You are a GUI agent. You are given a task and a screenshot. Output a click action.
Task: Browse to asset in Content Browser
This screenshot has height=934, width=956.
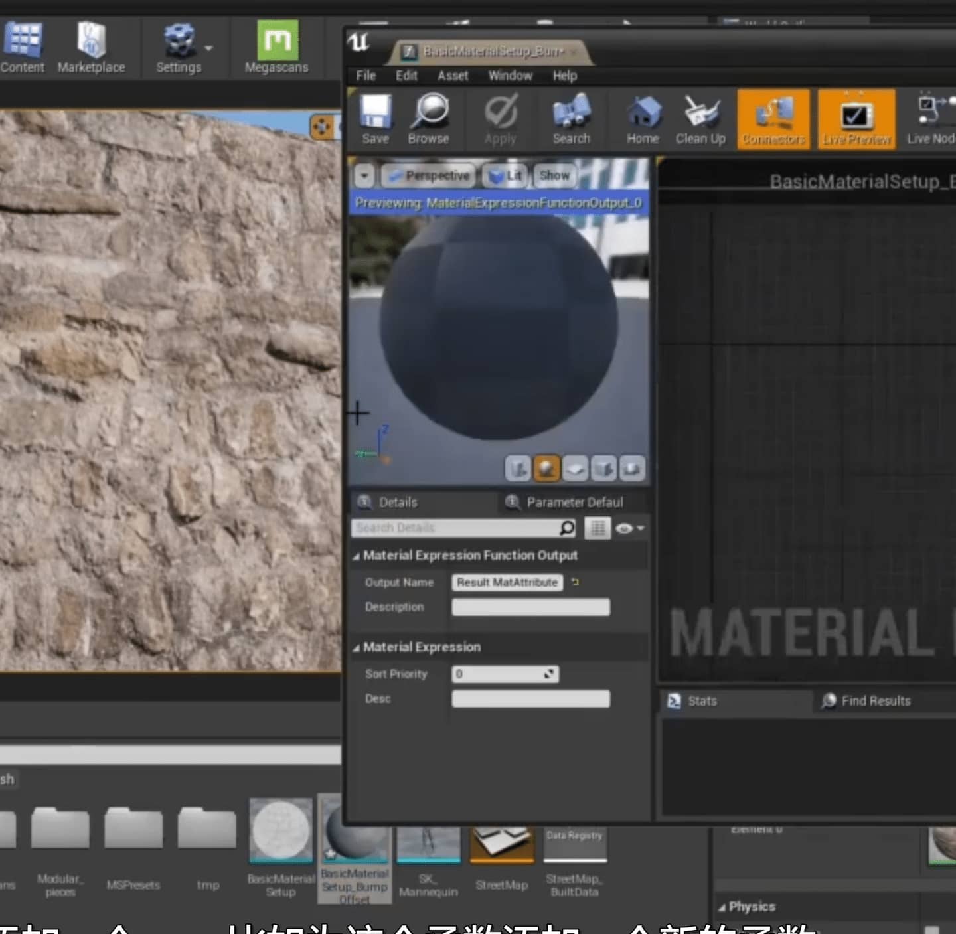429,119
